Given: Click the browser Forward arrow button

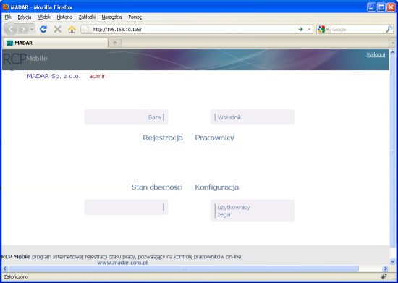Looking at the screenshot, I should (23, 29).
